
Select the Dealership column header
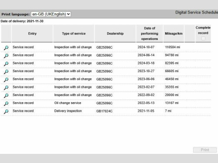tap(115, 33)
